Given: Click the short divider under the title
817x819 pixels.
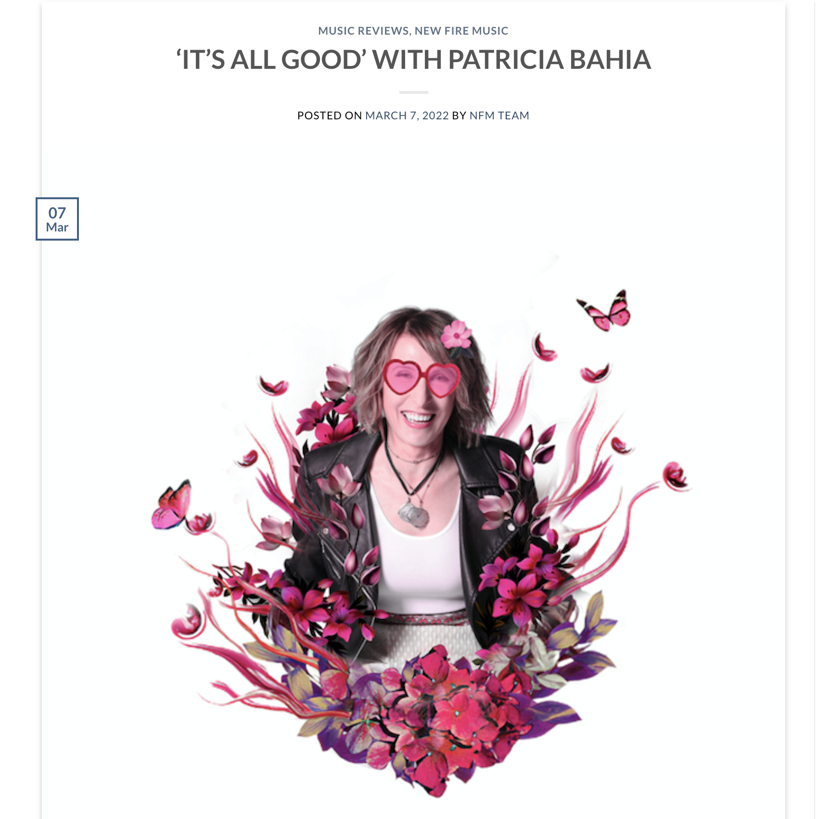Looking at the screenshot, I should click(x=413, y=92).
